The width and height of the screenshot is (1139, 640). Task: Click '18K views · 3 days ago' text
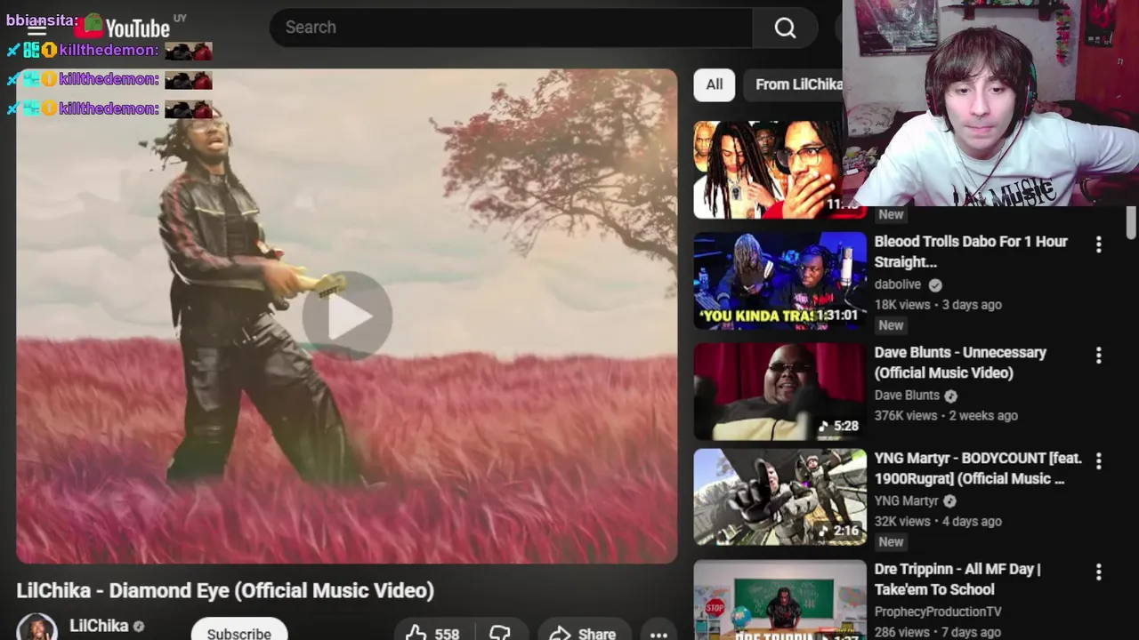pos(938,305)
